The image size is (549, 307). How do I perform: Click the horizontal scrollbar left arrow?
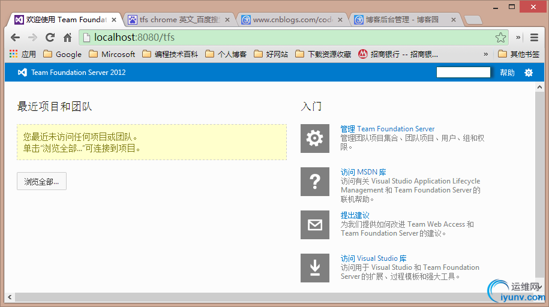(x=10, y=297)
